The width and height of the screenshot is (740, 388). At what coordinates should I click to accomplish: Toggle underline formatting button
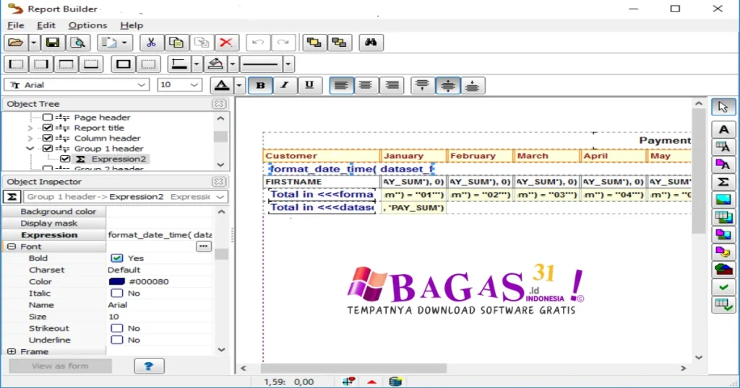click(309, 85)
